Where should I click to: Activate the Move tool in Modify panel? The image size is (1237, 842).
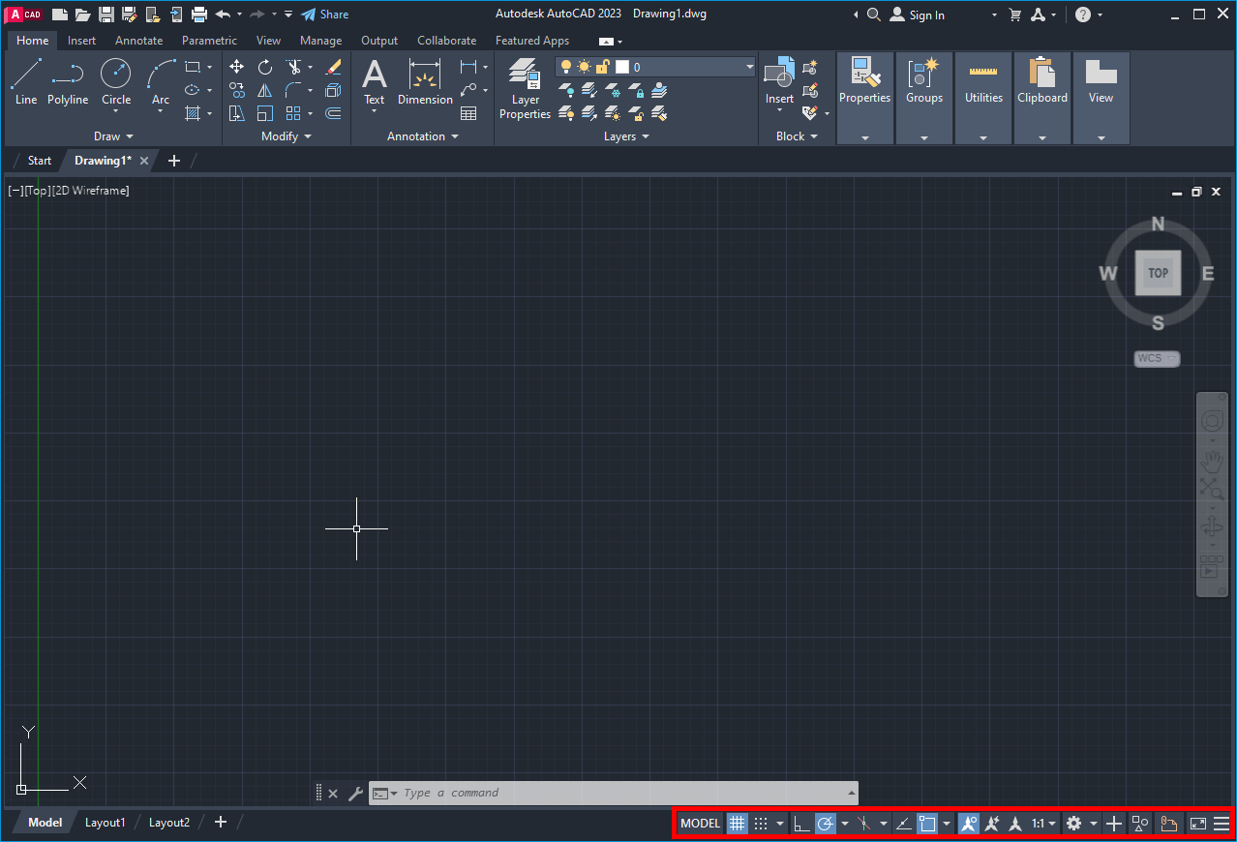coord(237,67)
